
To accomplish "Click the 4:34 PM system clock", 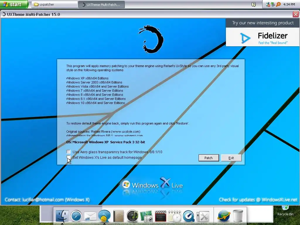I will click(x=289, y=4).
